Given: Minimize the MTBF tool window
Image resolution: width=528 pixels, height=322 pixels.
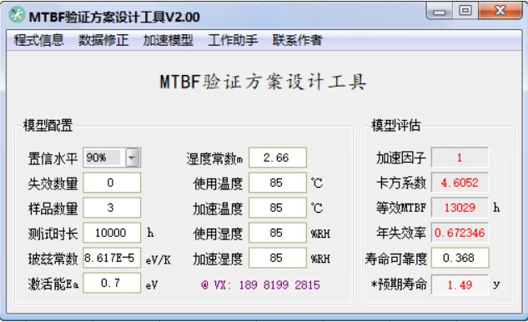Looking at the screenshot, I should coord(440,11).
